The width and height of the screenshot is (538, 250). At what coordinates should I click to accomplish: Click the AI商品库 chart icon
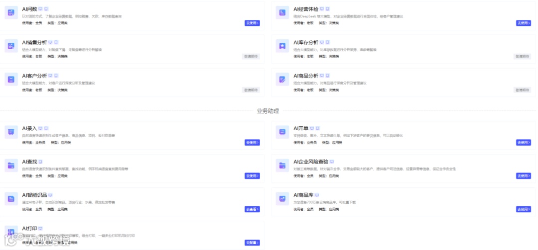(282, 198)
